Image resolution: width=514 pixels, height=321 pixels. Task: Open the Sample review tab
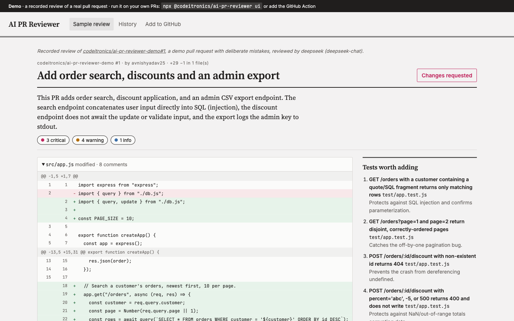pyautogui.click(x=91, y=24)
